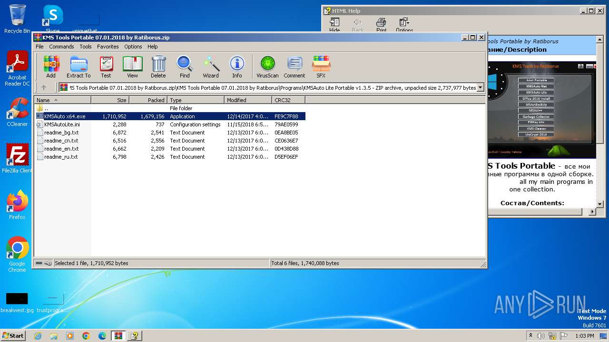Click the KMS Tools screenshot in Help
The height and width of the screenshot is (342, 609).
[541, 110]
